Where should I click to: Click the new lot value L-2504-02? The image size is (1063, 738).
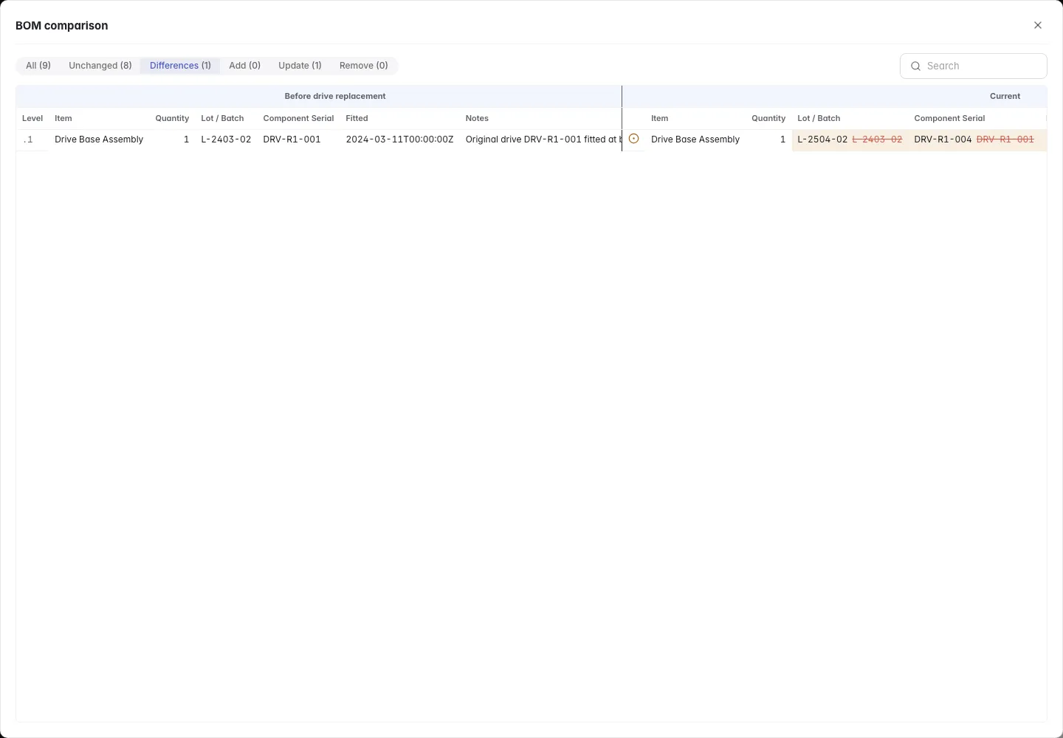click(822, 139)
